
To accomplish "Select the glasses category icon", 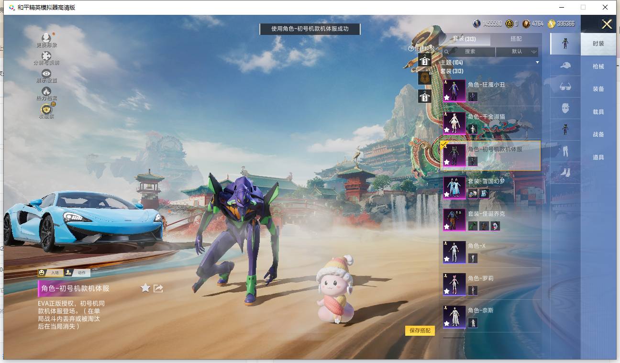I will pyautogui.click(x=565, y=87).
